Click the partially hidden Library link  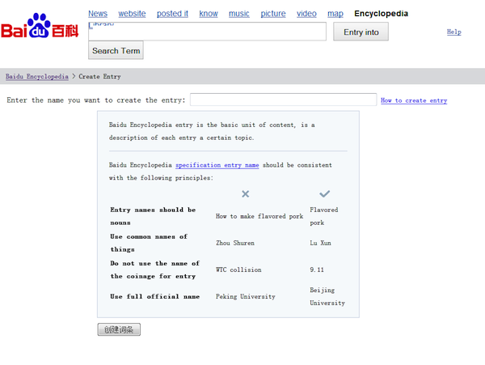click(101, 25)
